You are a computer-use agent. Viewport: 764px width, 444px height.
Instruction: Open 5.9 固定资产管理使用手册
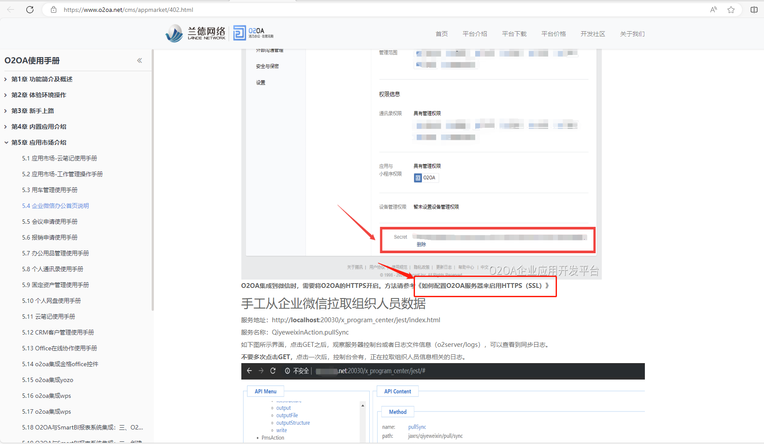[55, 285]
